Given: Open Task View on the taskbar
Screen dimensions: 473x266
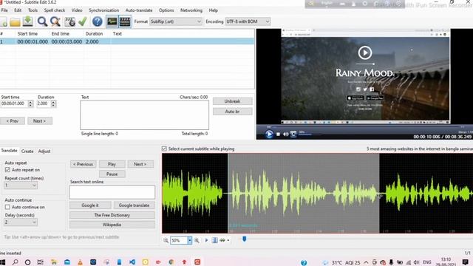Looking at the screenshot, I should tap(40, 262).
